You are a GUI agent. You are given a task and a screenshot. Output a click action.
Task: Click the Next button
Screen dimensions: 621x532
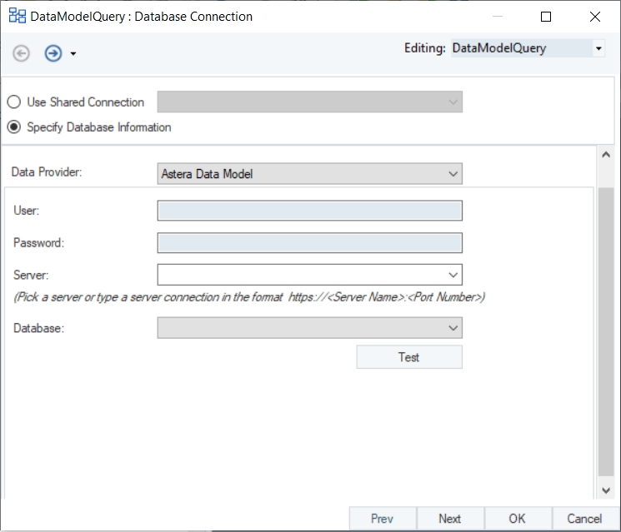click(x=449, y=518)
